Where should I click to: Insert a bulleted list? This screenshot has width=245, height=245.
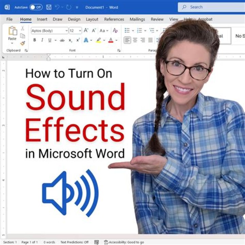[x=127, y=30]
